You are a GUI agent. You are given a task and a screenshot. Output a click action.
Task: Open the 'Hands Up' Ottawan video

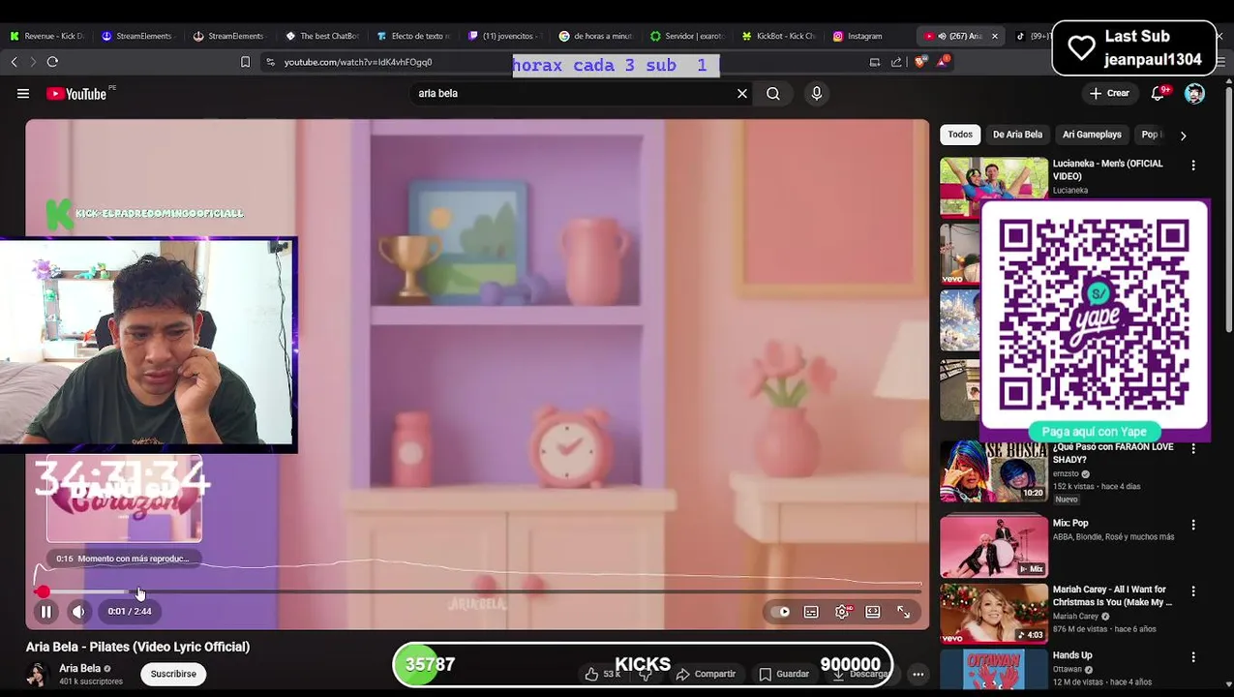coord(994,670)
